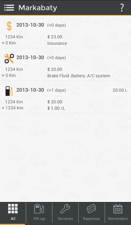Open the hamburger navigation menu

(9, 7)
